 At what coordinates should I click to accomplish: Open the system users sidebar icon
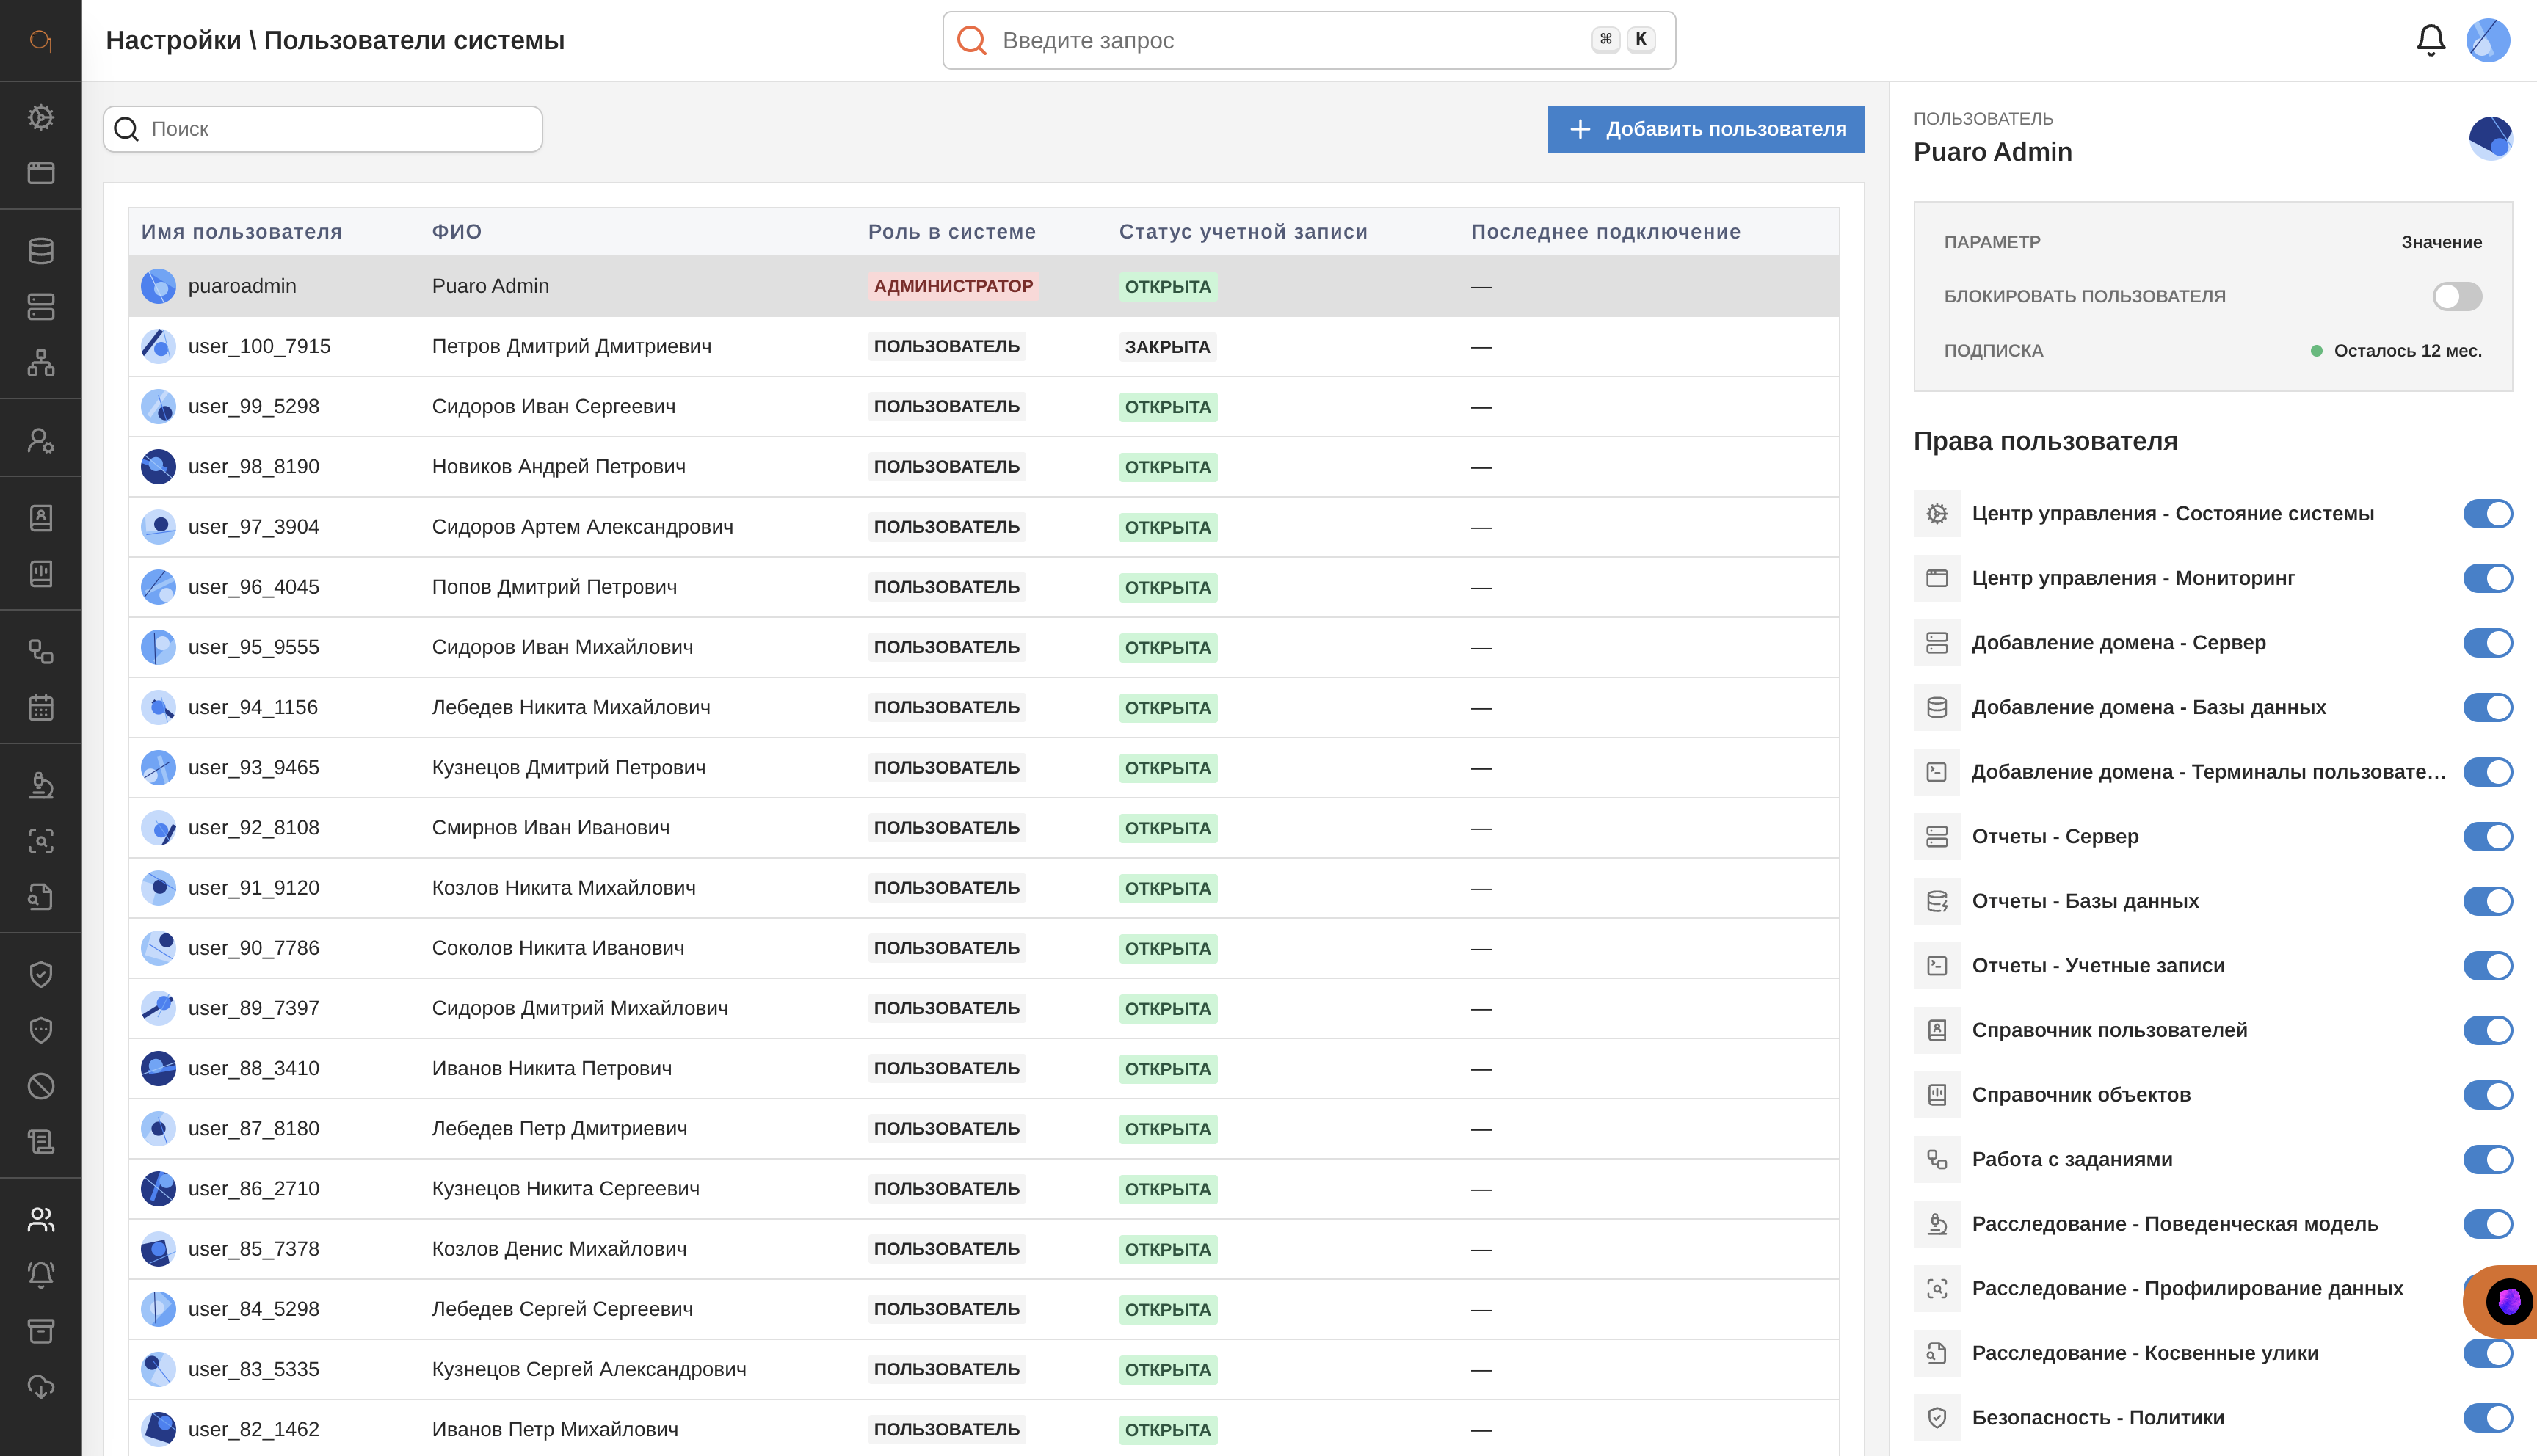pyautogui.click(x=41, y=1219)
